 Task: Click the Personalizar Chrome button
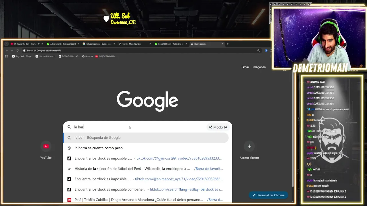pos(268,195)
